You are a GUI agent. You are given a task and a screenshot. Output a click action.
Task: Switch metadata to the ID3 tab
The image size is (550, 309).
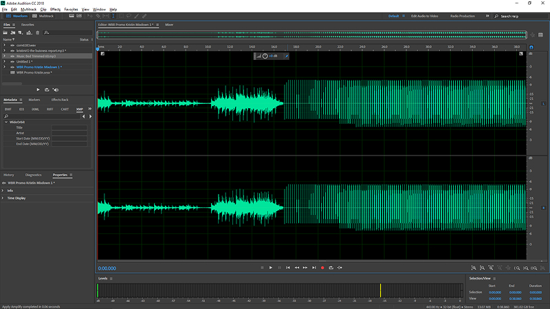(21, 109)
